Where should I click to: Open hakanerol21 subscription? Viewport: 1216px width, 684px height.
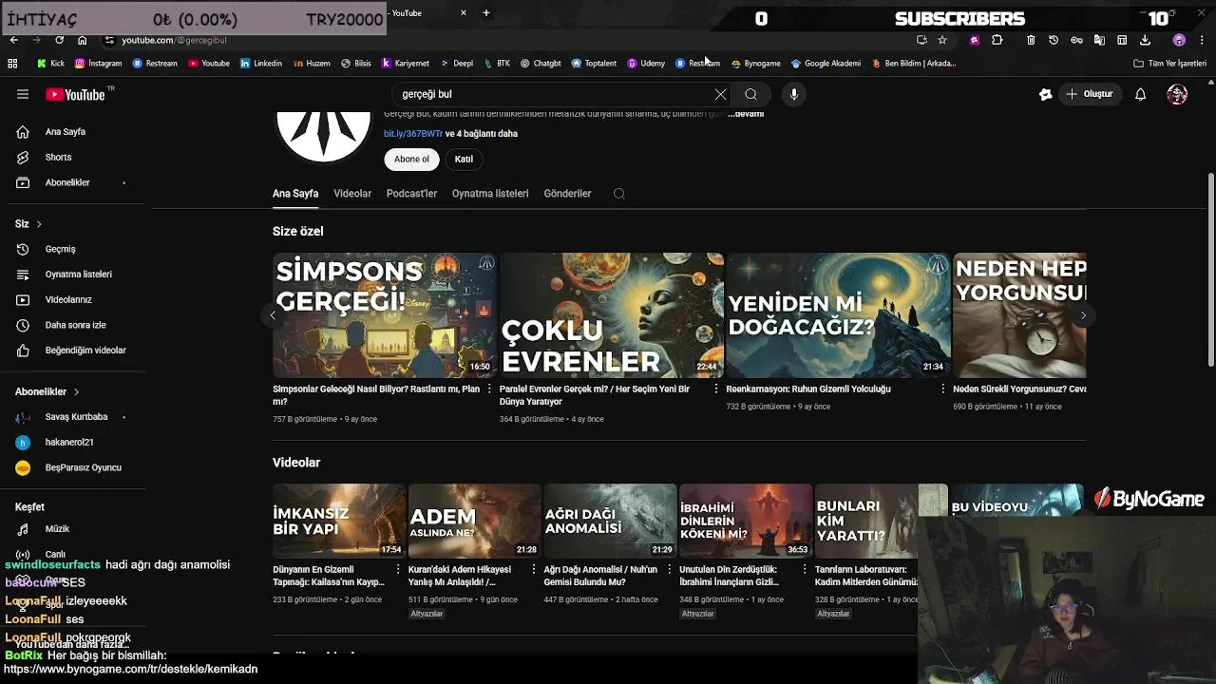coord(69,442)
